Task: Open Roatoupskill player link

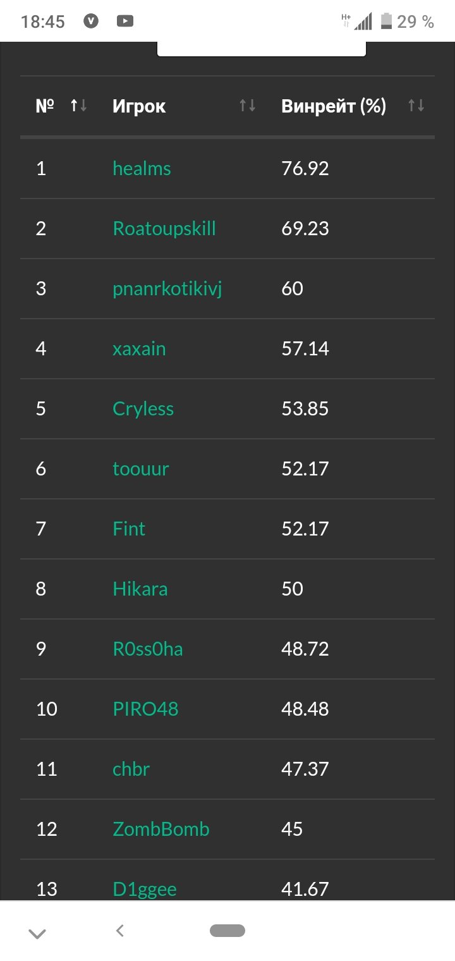Action: click(164, 228)
